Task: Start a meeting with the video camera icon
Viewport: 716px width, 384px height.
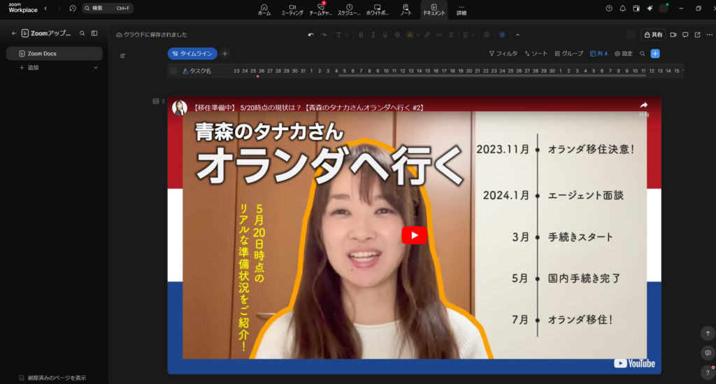Action: [x=673, y=34]
